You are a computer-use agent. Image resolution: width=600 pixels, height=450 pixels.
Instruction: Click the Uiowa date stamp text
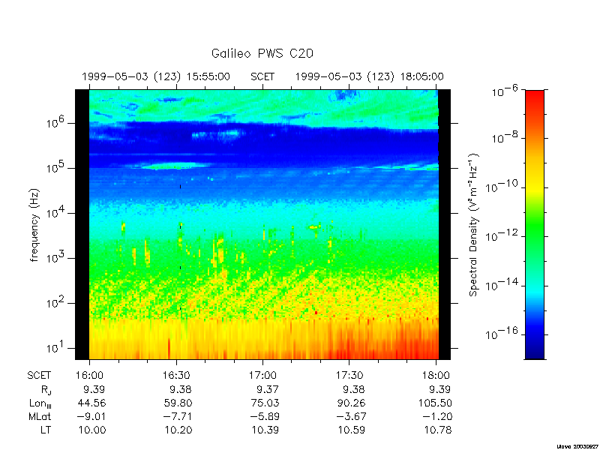coord(577,446)
